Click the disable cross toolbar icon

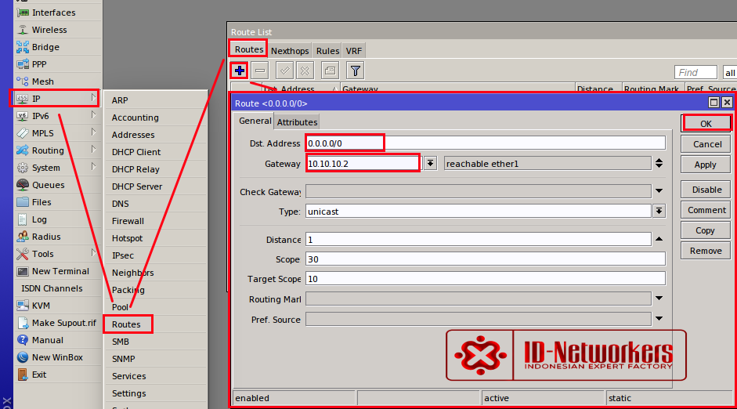(305, 71)
